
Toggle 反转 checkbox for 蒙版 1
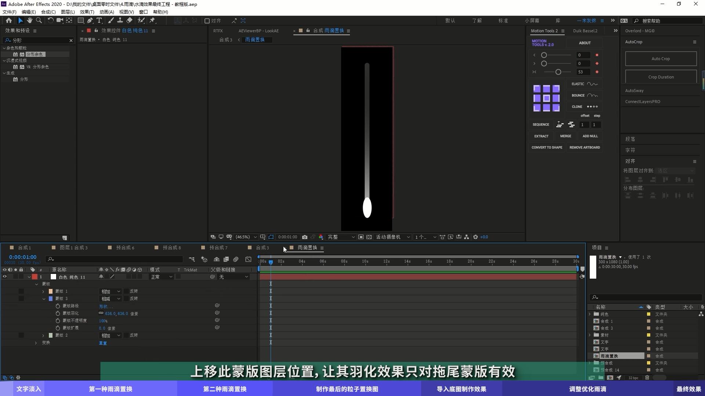point(126,291)
